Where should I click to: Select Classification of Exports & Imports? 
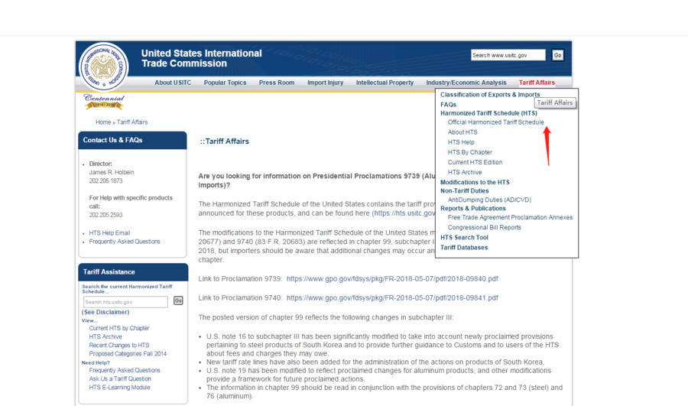point(490,94)
